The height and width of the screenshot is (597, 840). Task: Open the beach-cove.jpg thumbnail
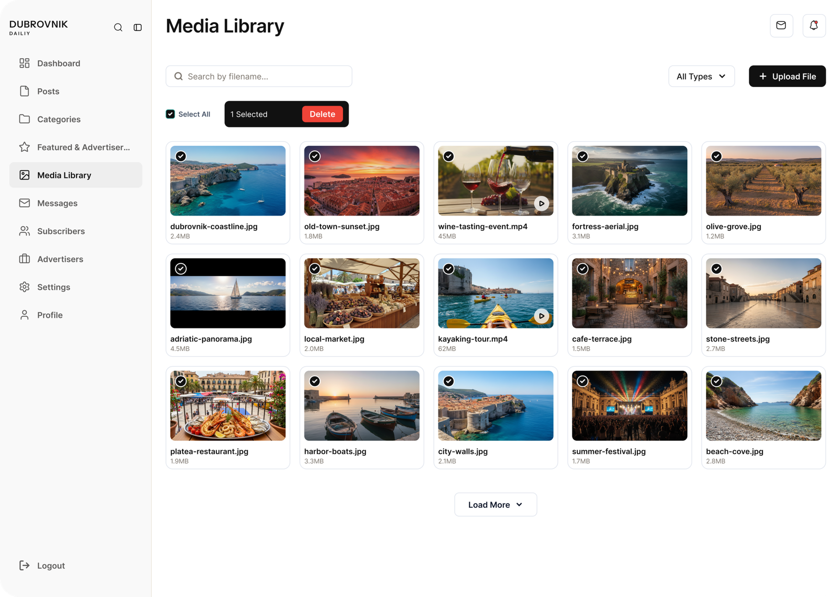click(x=763, y=406)
